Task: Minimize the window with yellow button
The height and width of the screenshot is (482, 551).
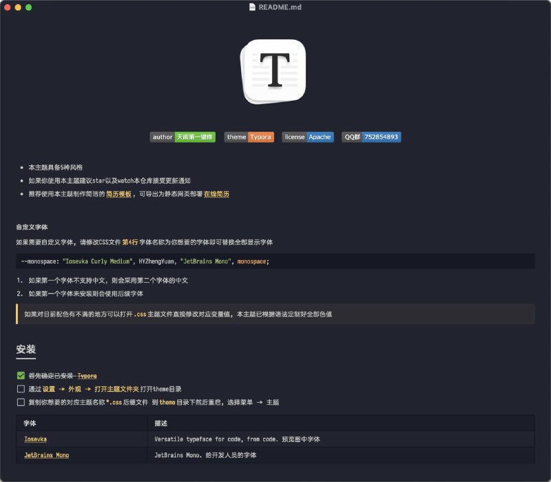Action: [x=18, y=8]
